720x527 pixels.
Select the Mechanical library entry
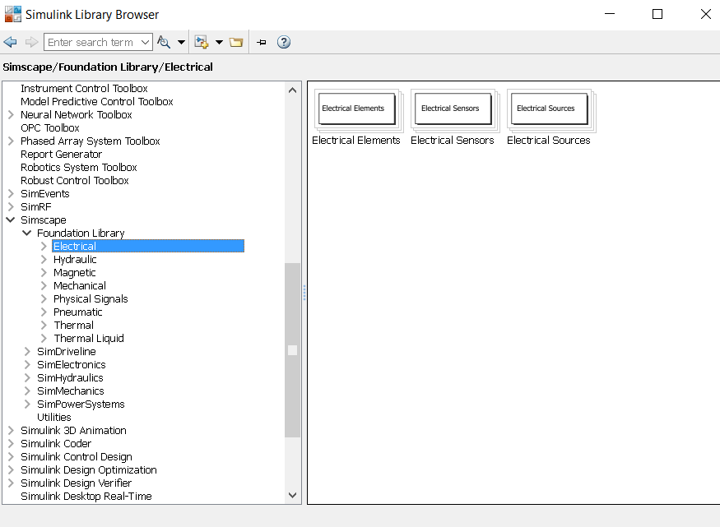(80, 286)
